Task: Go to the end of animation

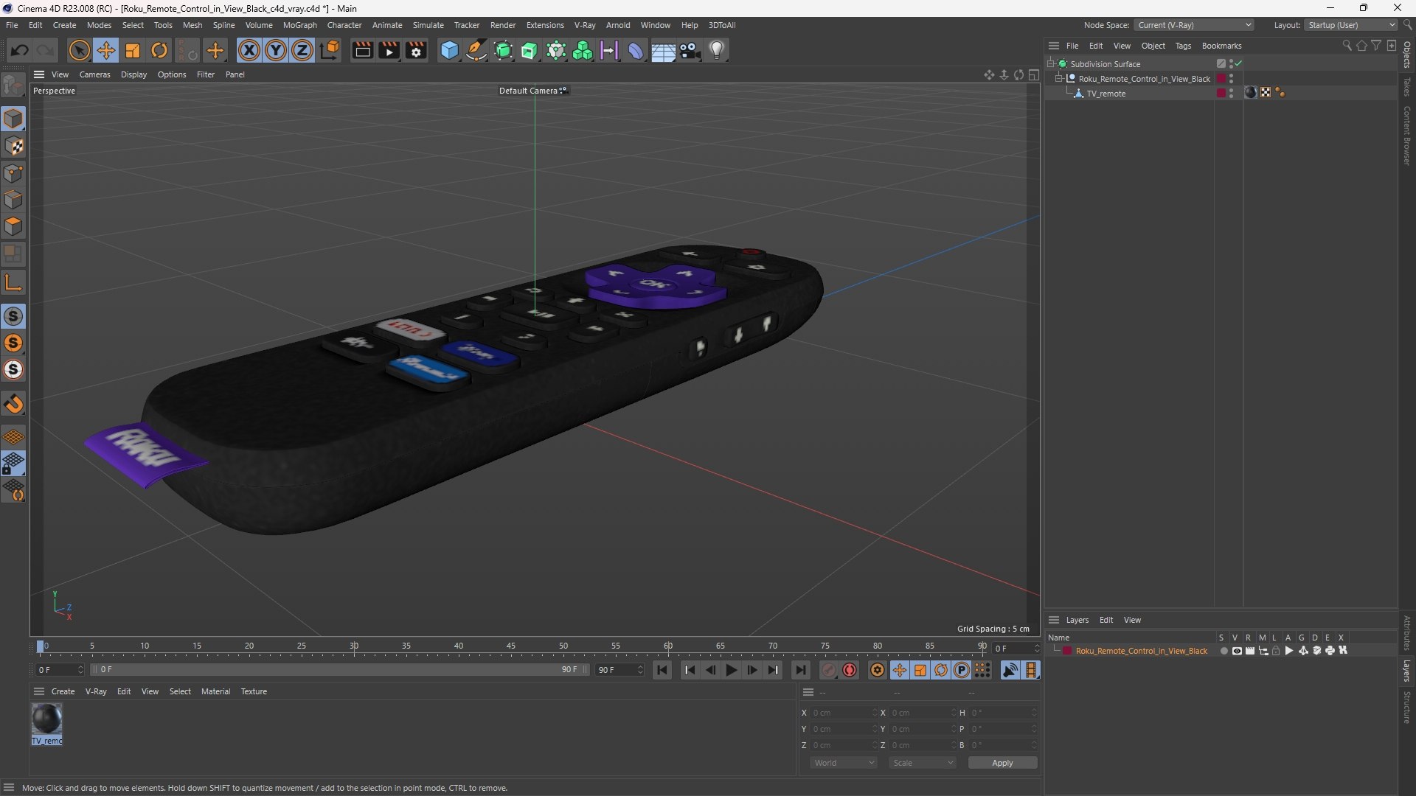Action: [800, 670]
